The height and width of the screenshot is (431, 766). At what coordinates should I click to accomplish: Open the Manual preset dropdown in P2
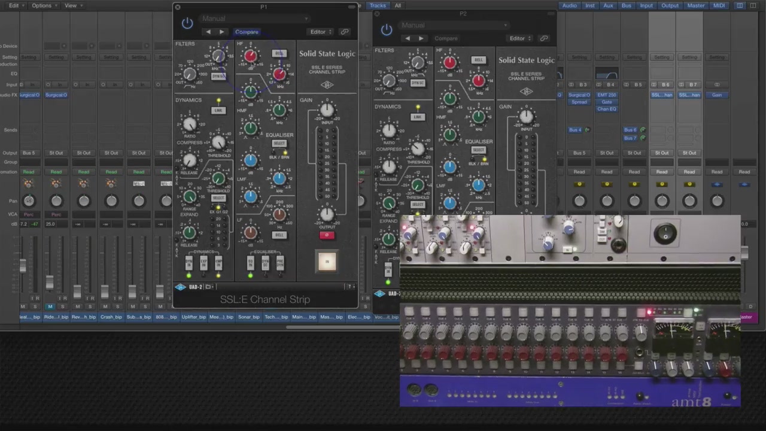453,25
